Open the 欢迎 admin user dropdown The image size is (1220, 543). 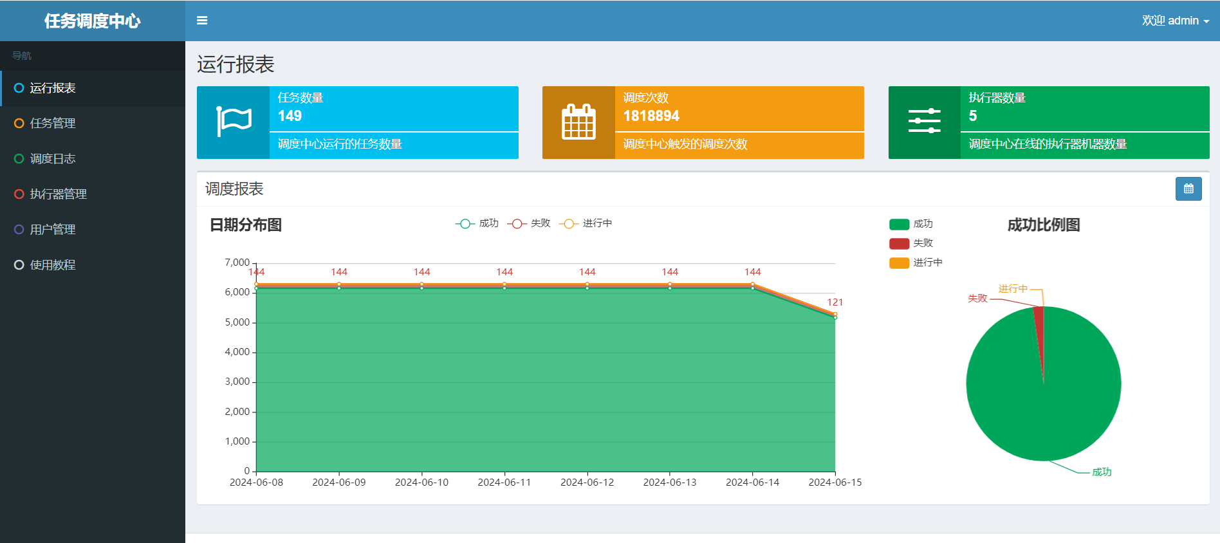[1176, 21]
